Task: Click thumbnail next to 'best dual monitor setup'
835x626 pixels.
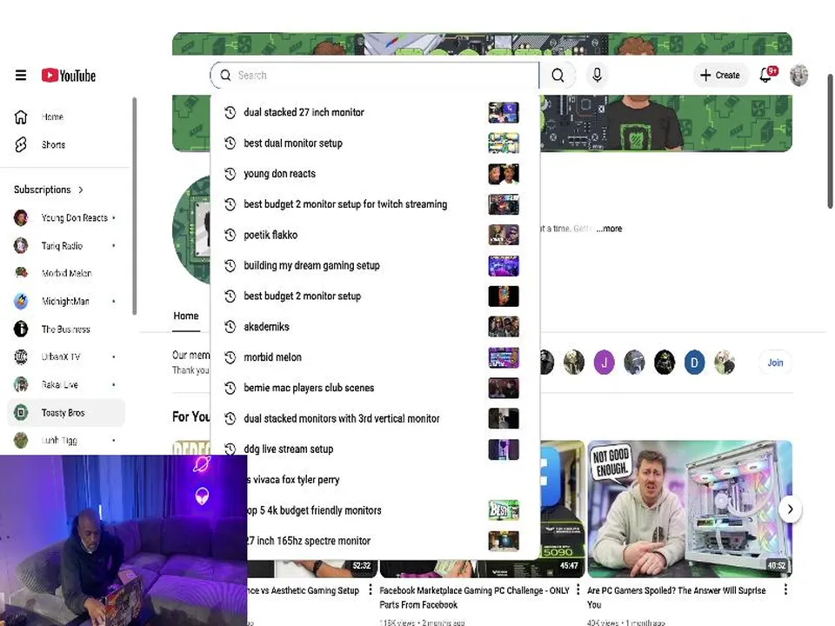Action: pos(504,143)
